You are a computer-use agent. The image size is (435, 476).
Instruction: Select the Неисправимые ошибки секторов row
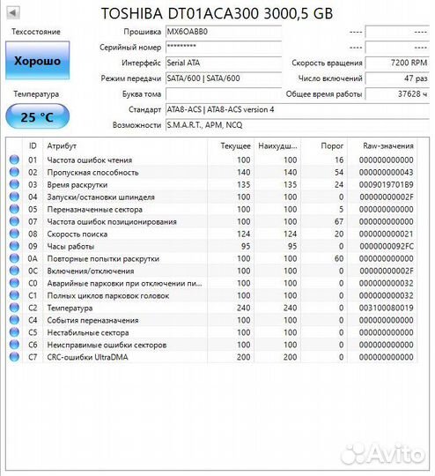(211, 345)
